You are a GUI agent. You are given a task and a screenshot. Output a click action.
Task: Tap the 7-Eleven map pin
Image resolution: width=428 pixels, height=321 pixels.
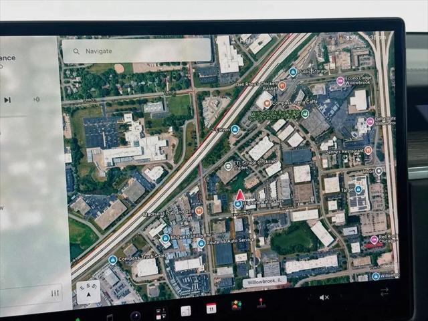point(235,129)
